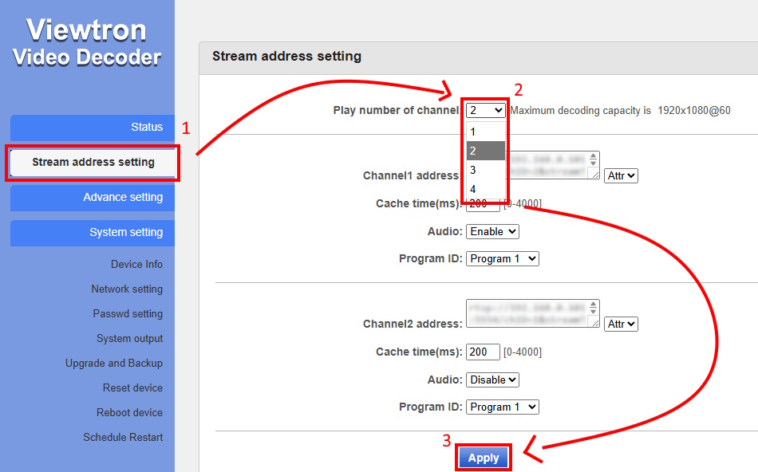Open Channel1 Audio Enable dropdown

pyautogui.click(x=492, y=231)
